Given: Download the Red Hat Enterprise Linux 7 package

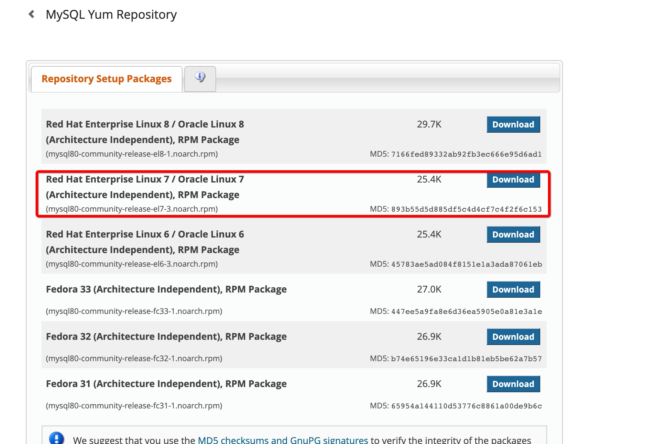Looking at the screenshot, I should [513, 180].
